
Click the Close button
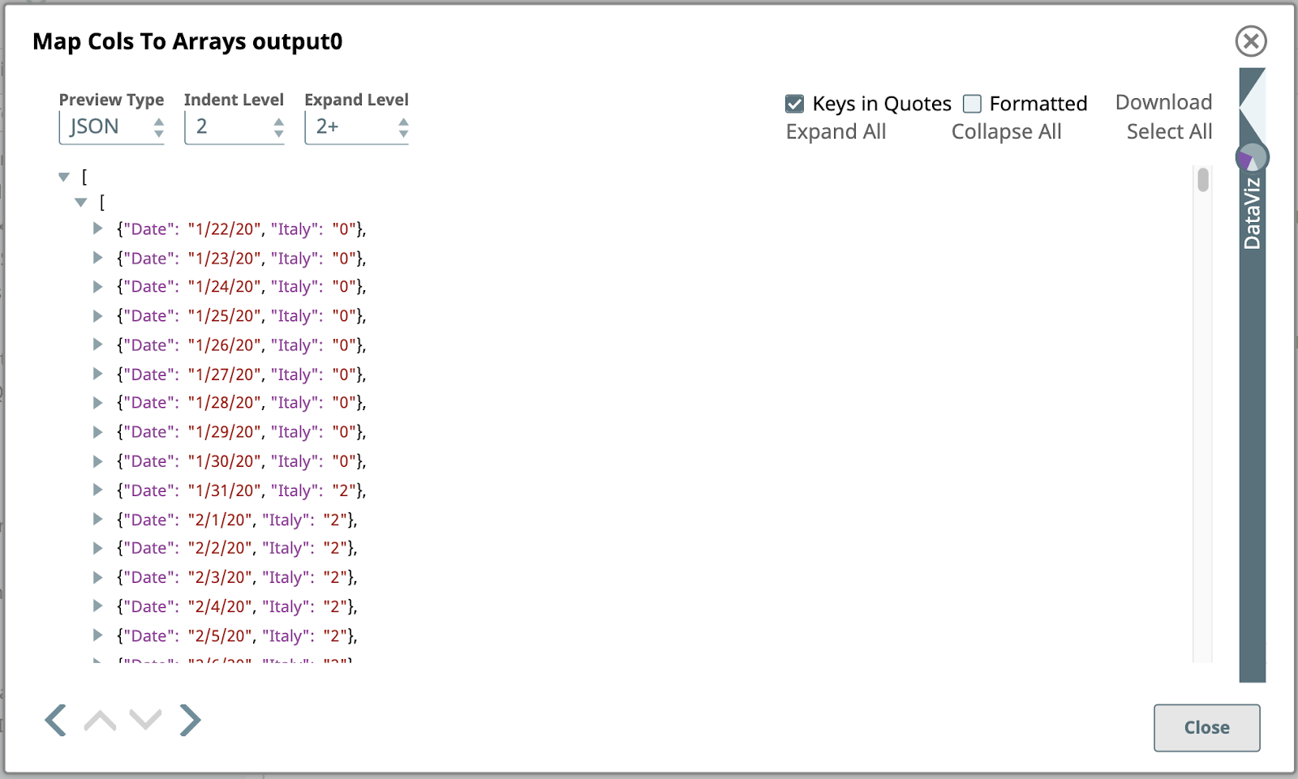[1206, 728]
